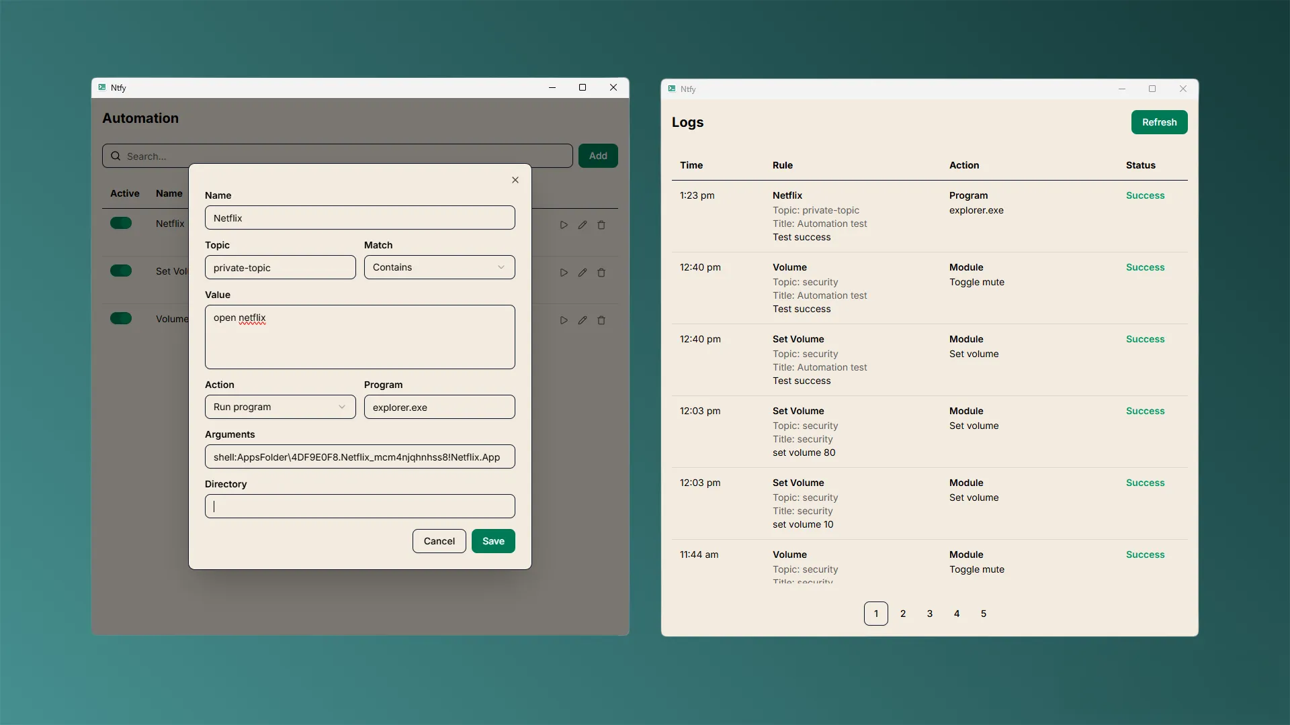Close the rule editor dialog with X
Image resolution: width=1290 pixels, height=725 pixels.
tap(515, 180)
